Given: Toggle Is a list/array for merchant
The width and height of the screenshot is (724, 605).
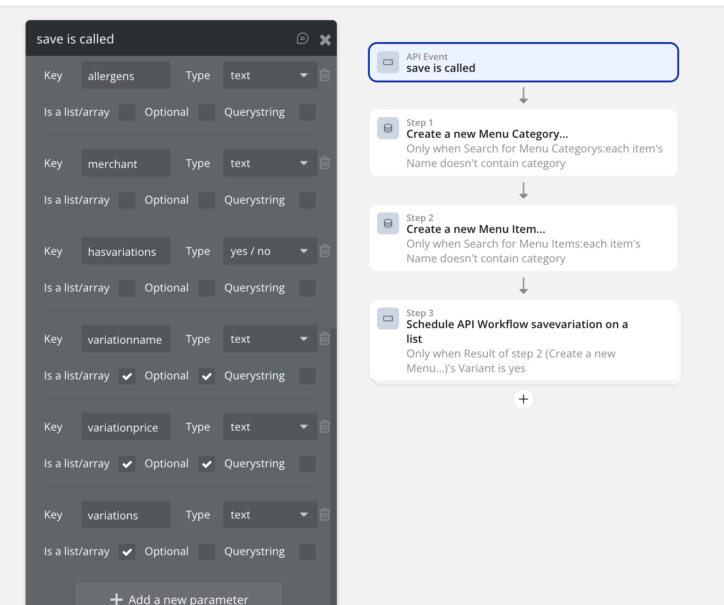Looking at the screenshot, I should click(x=127, y=200).
